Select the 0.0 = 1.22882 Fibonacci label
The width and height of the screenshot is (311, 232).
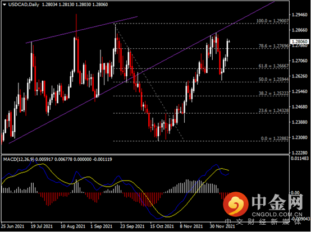[x=275, y=138]
